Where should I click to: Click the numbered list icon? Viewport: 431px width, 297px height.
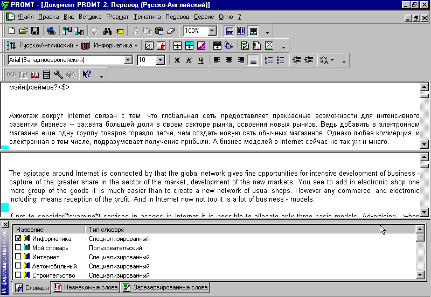(x=268, y=60)
